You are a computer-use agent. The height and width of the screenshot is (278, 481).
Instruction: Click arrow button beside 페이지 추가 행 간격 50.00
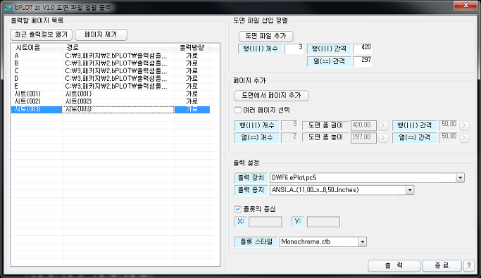pyautogui.click(x=464, y=125)
